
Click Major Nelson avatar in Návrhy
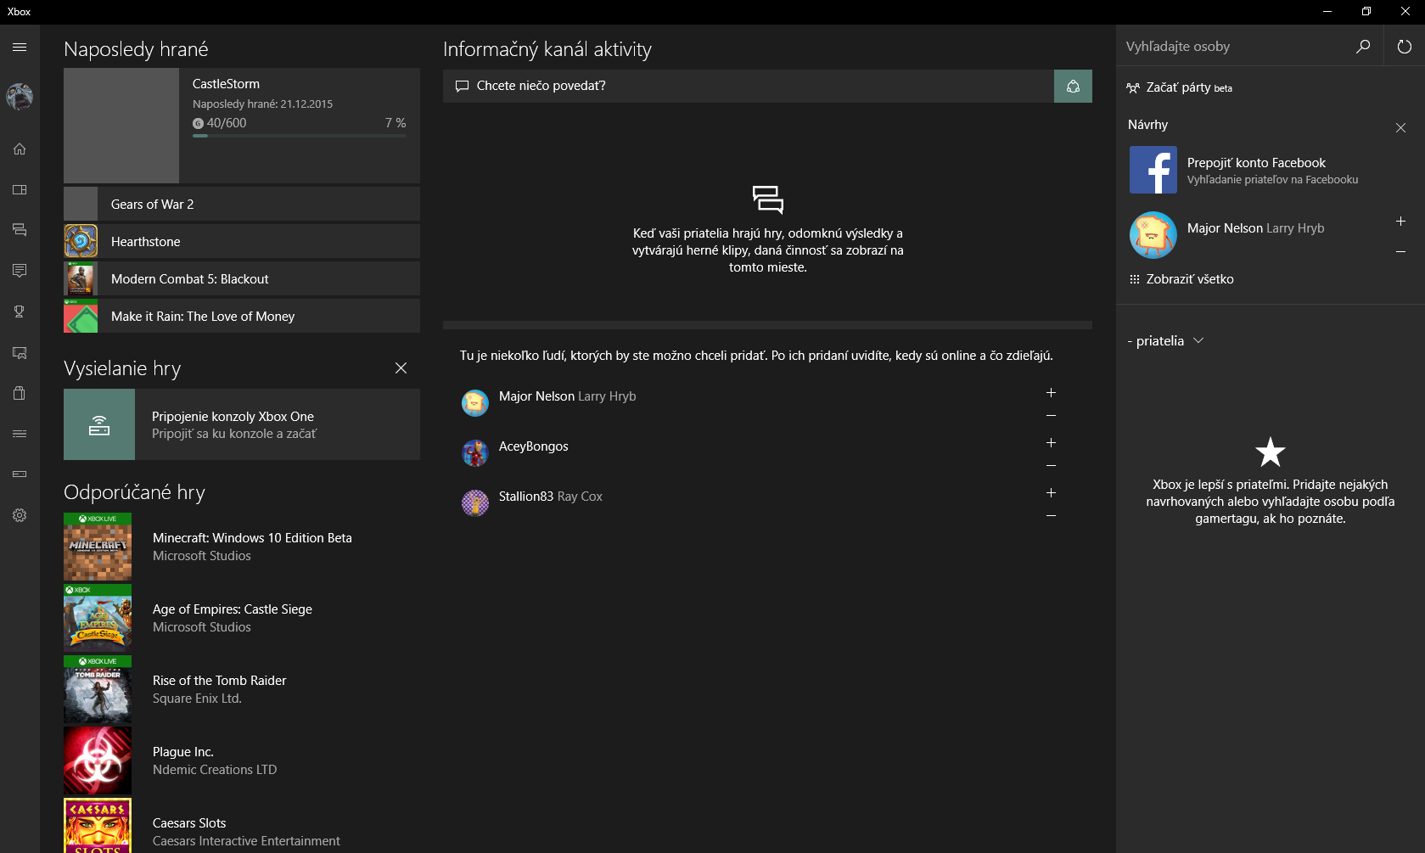click(x=1153, y=235)
